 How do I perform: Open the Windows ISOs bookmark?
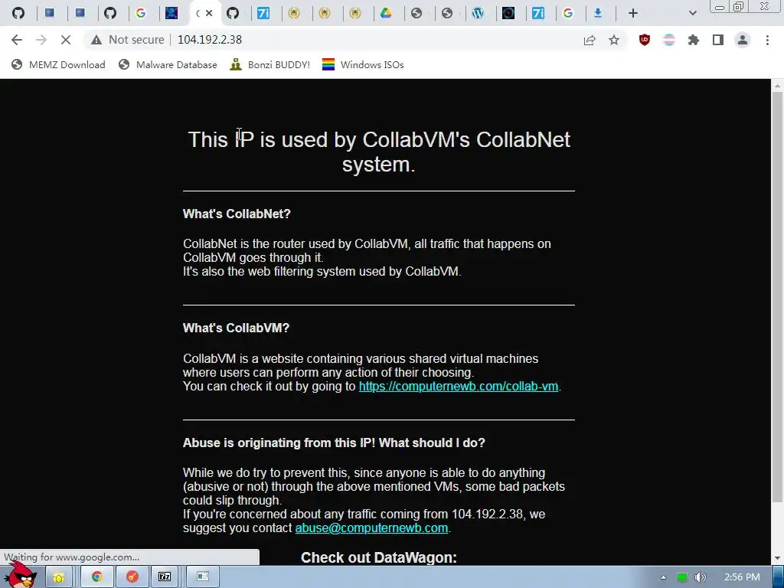pyautogui.click(x=363, y=64)
